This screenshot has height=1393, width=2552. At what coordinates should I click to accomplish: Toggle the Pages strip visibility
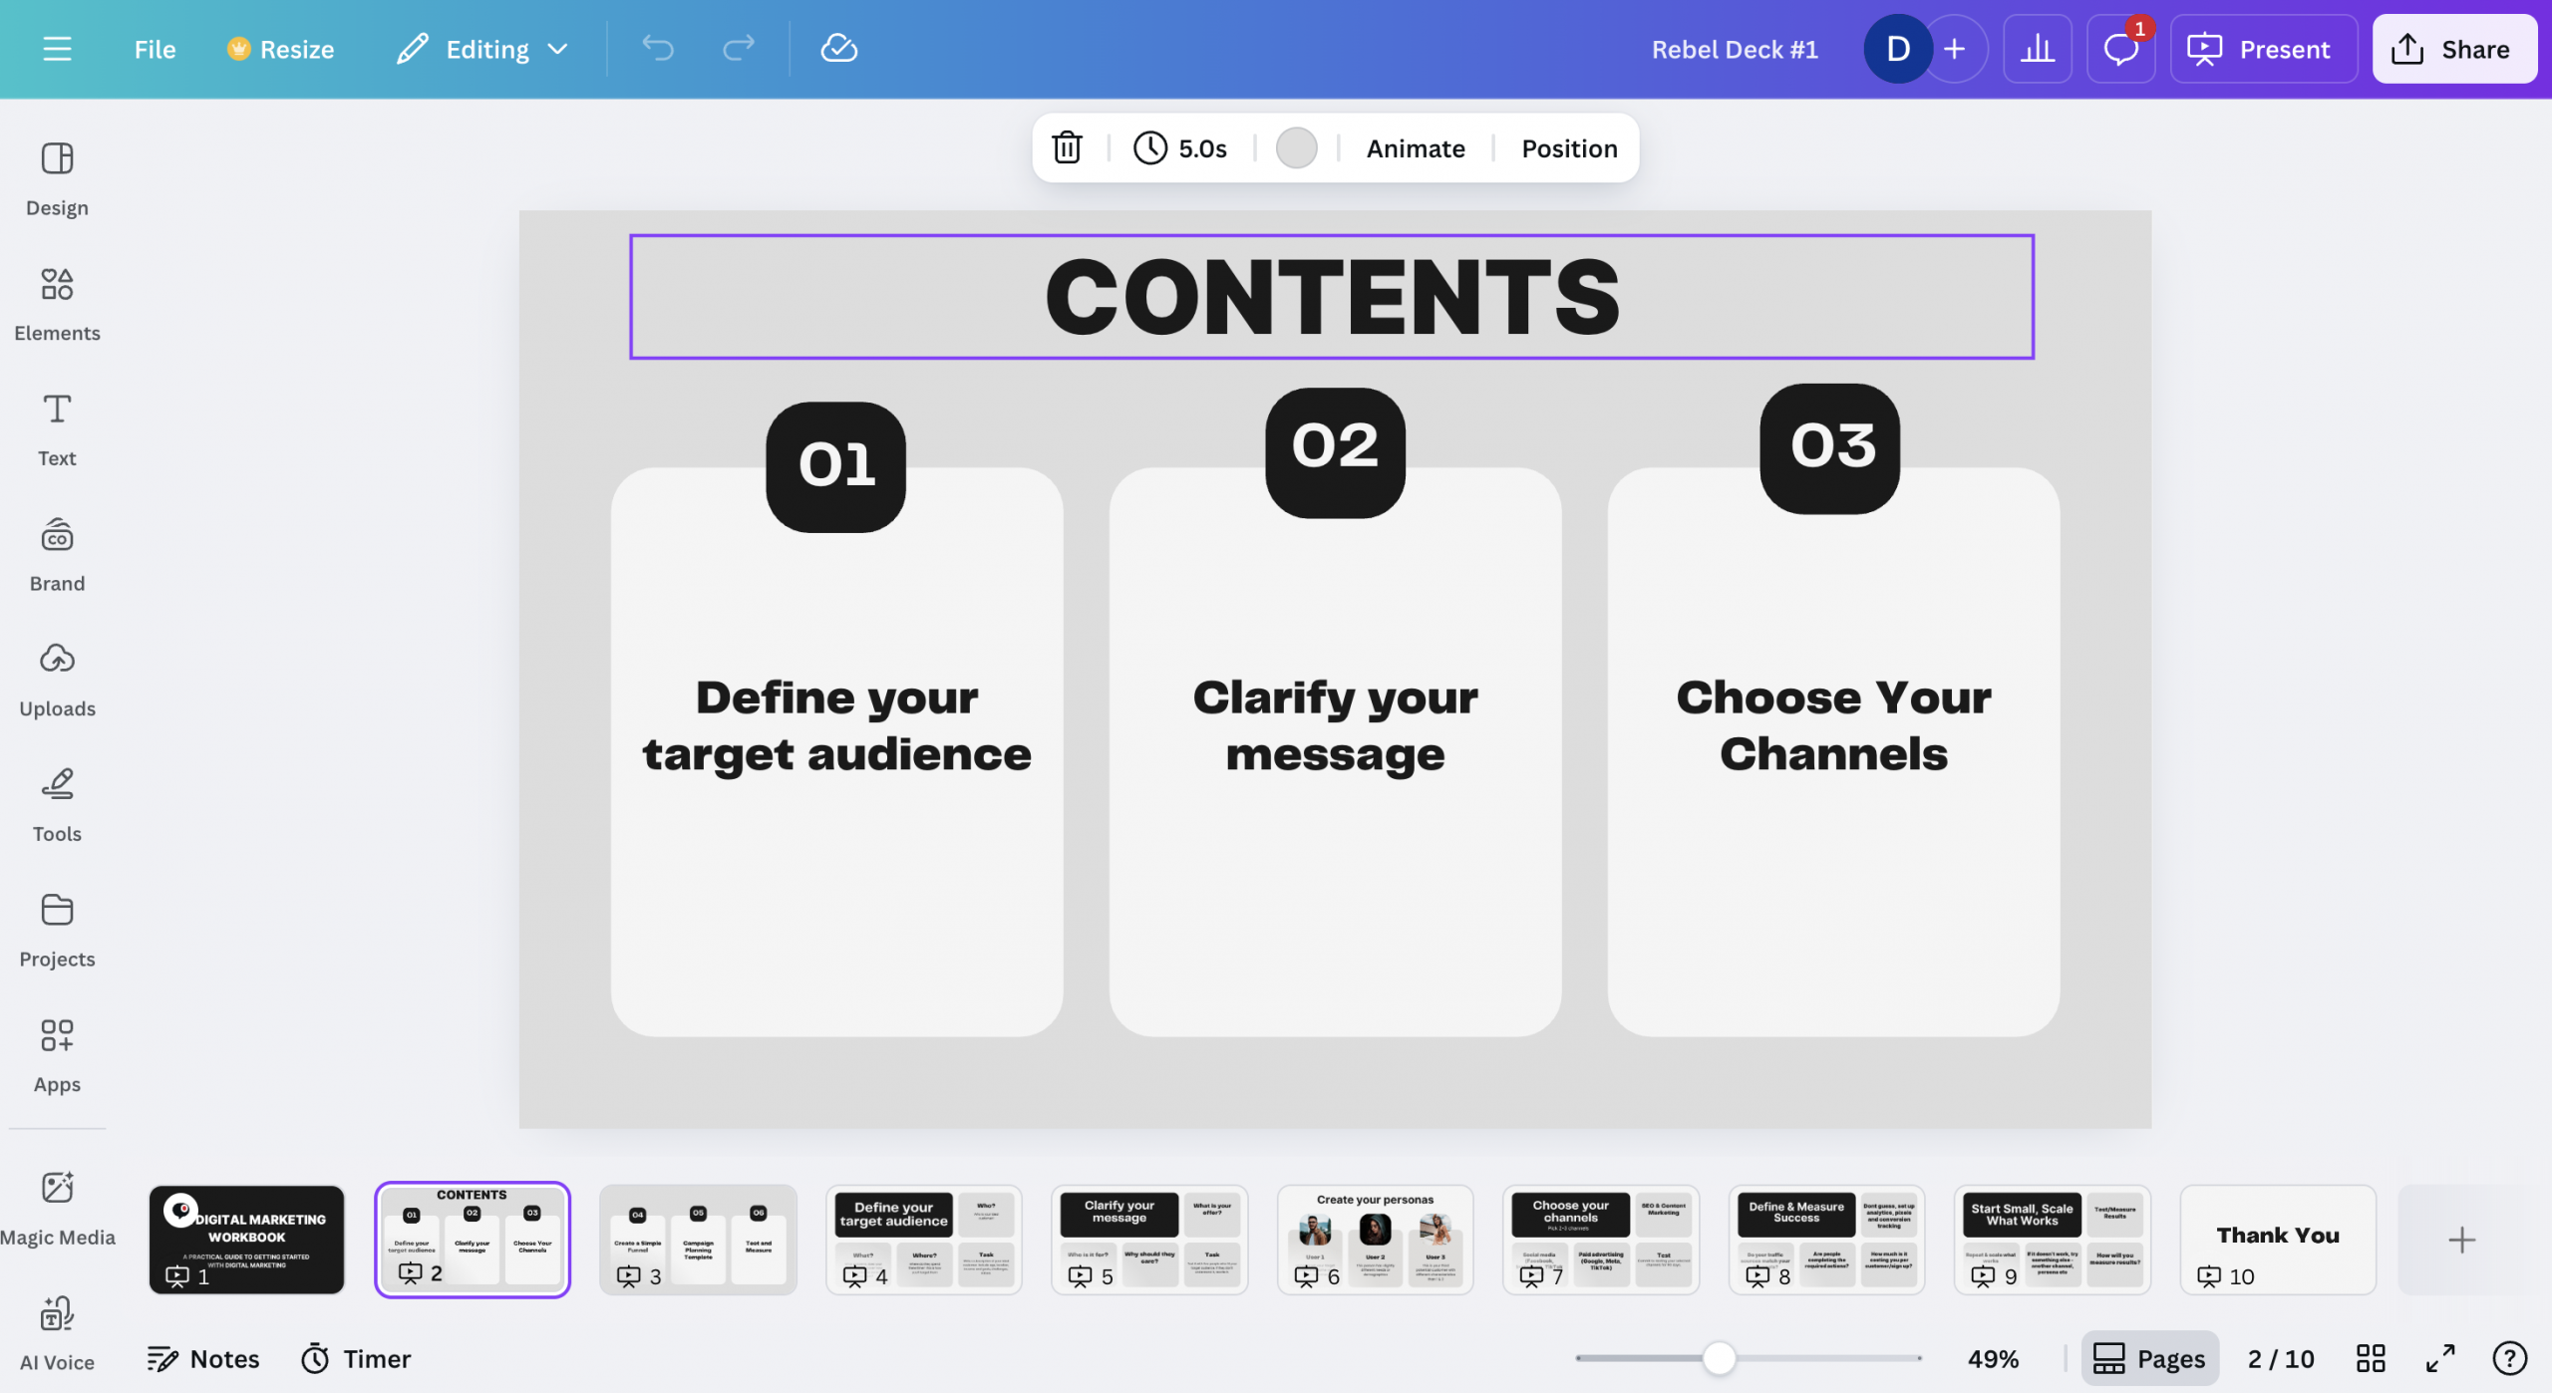tap(2149, 1357)
